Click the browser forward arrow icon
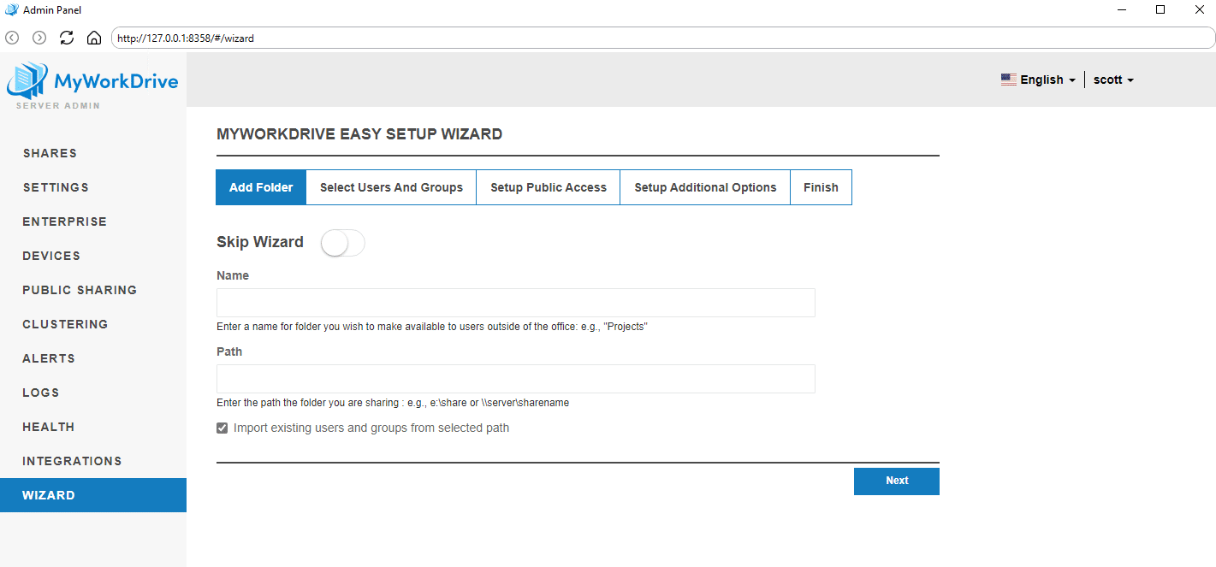The image size is (1216, 567). pyautogui.click(x=39, y=38)
